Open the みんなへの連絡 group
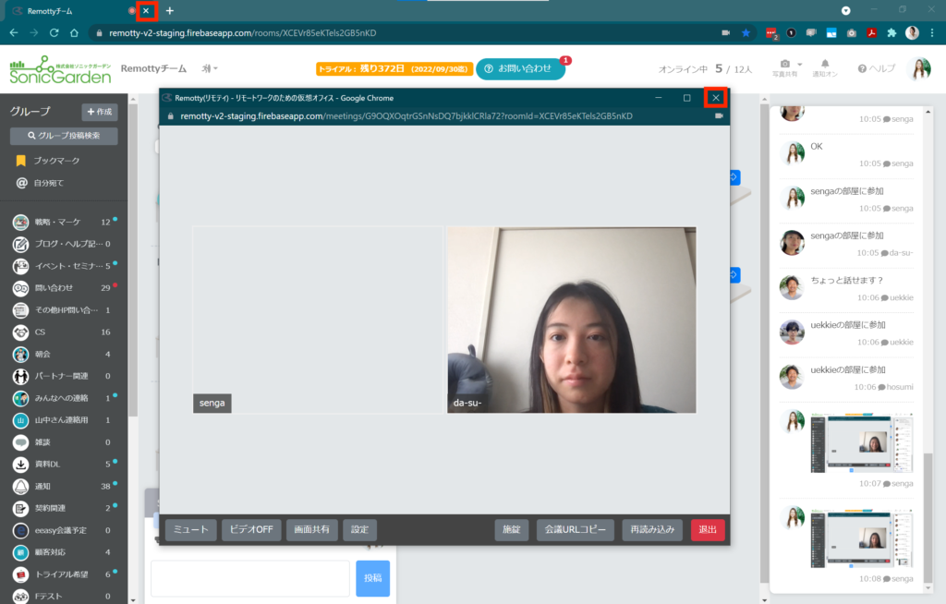Image resolution: width=946 pixels, height=604 pixels. 64,398
